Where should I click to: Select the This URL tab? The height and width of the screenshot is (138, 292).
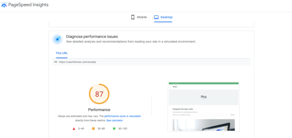pyautogui.click(x=62, y=53)
